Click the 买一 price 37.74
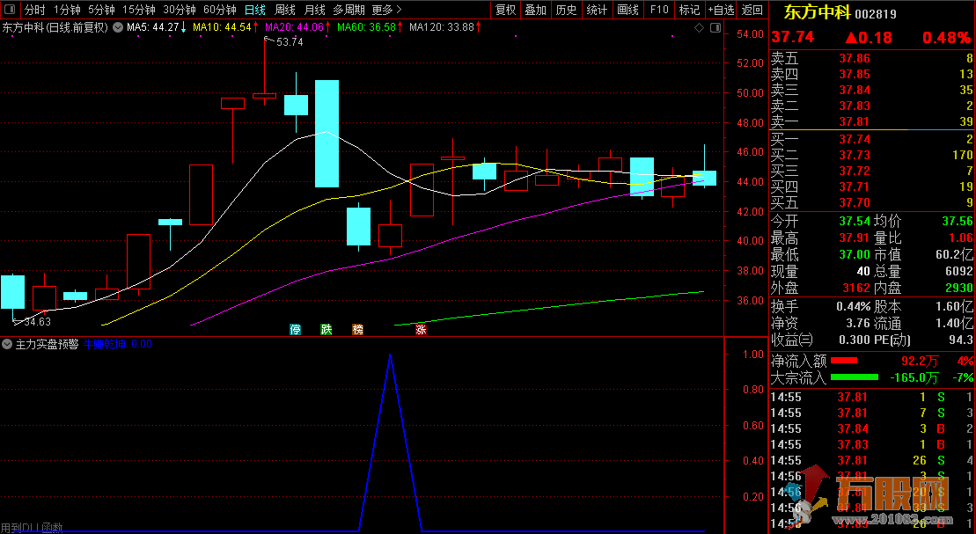The image size is (976, 534). (854, 139)
